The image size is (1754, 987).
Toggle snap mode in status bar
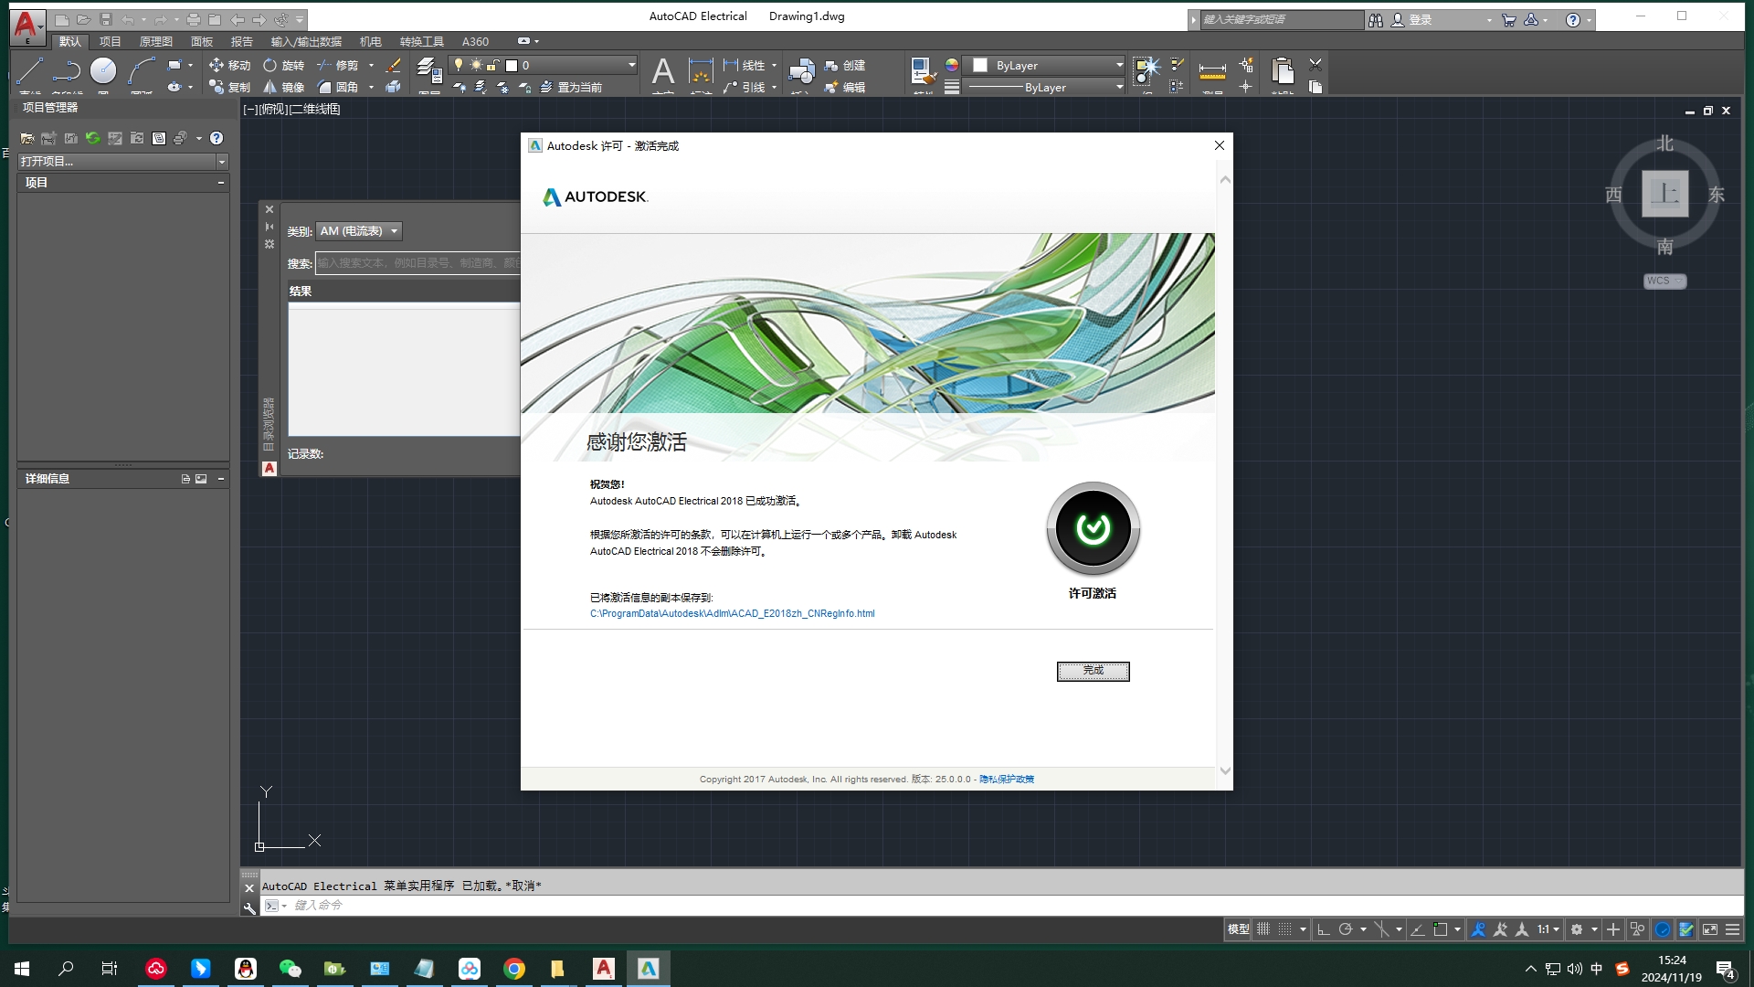(1285, 929)
